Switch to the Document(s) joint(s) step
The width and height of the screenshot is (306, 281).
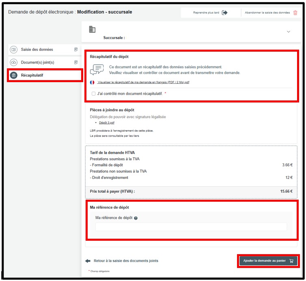(37, 63)
